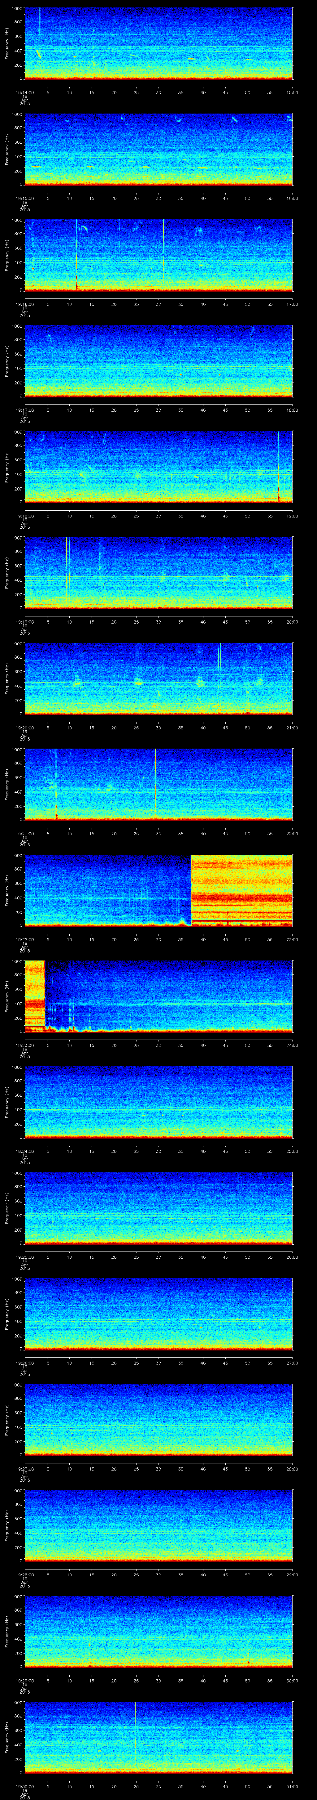Click the 19:22:00 start time label

24,940
